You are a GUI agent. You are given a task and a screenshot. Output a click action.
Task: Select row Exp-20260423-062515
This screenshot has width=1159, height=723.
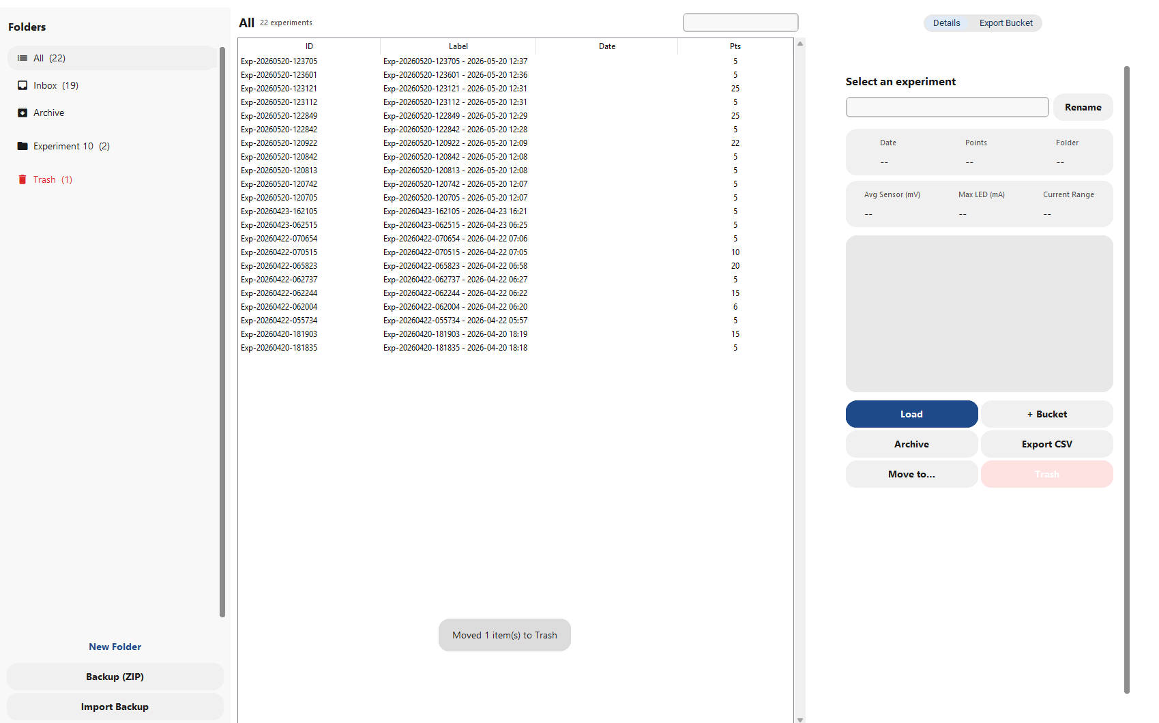(516, 225)
